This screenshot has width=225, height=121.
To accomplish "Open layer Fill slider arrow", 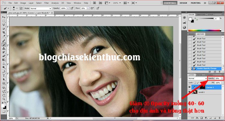I will click(x=222, y=83).
